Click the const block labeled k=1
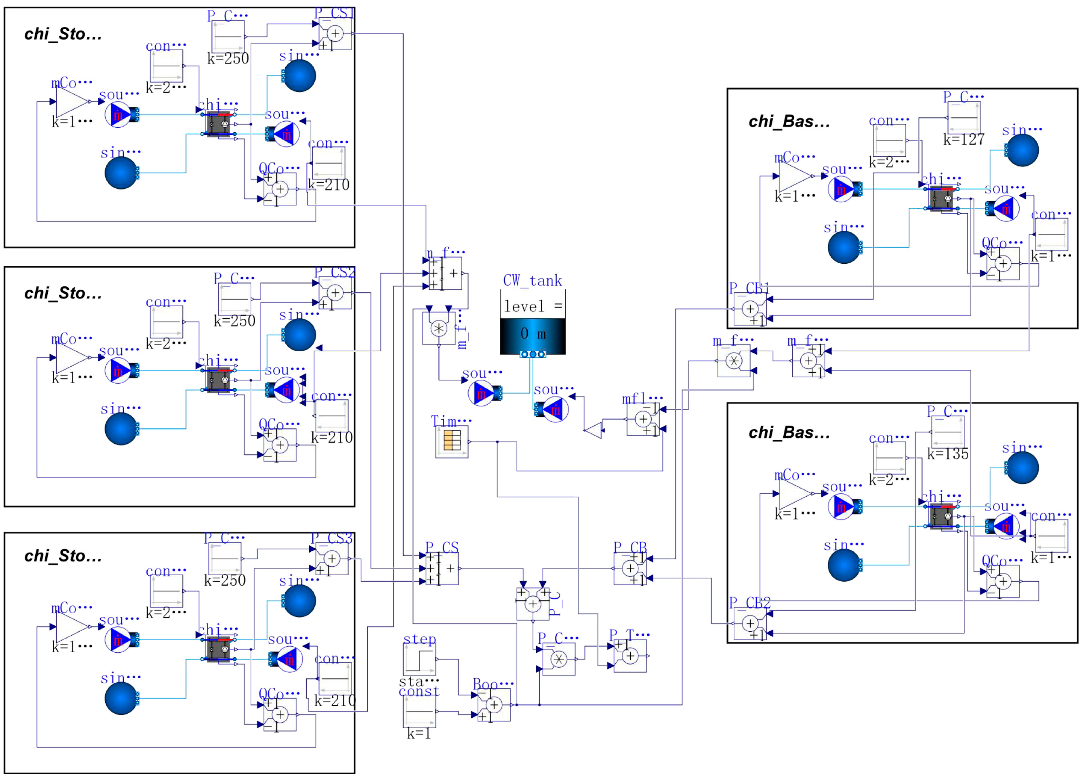This screenshot has width=1089, height=780. [x=419, y=711]
